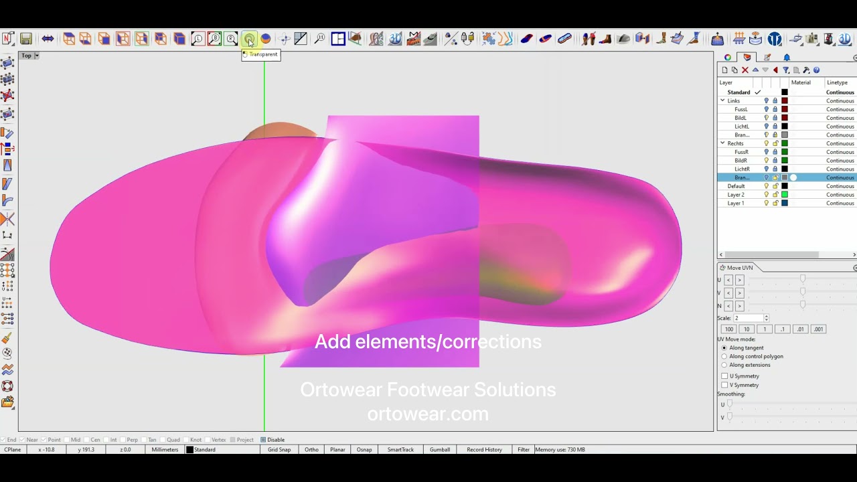
Task: Click the Move UVN panel title
Action: 740,268
